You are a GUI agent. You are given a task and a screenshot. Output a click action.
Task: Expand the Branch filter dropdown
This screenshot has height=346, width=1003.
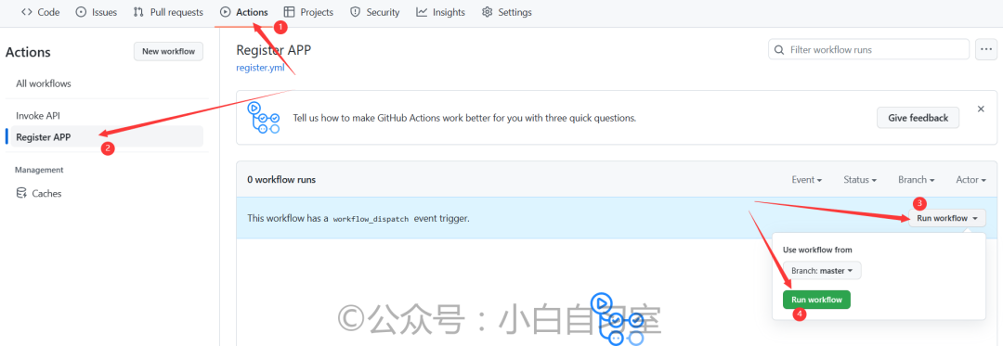(917, 180)
